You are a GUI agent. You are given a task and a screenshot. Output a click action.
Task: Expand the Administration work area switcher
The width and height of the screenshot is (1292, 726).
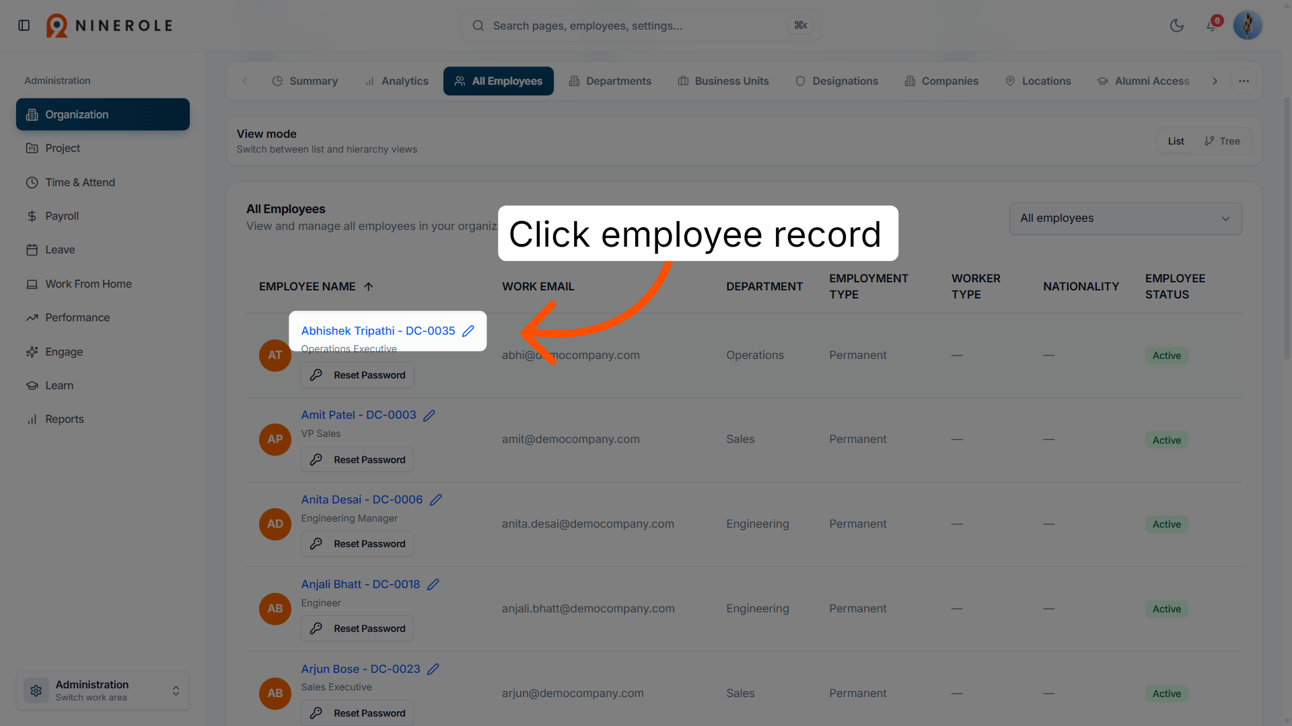pyautogui.click(x=103, y=690)
